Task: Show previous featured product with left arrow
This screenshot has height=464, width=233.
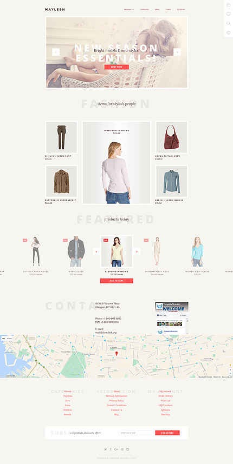Action: [x=96, y=251]
